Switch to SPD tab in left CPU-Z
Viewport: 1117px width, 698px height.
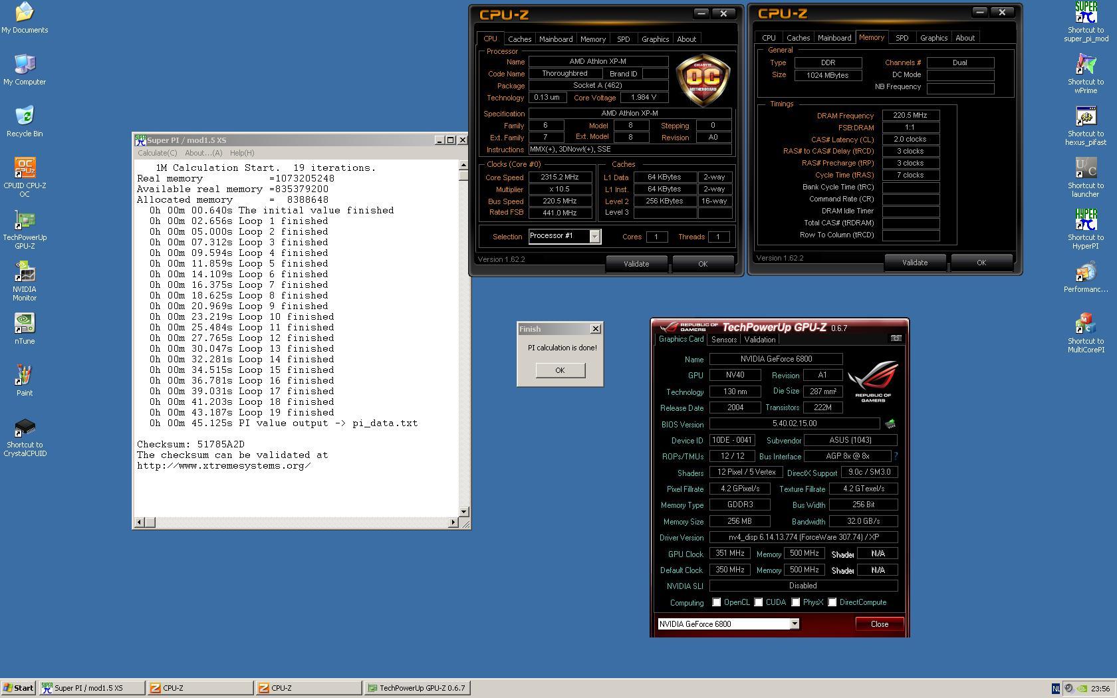pos(623,39)
